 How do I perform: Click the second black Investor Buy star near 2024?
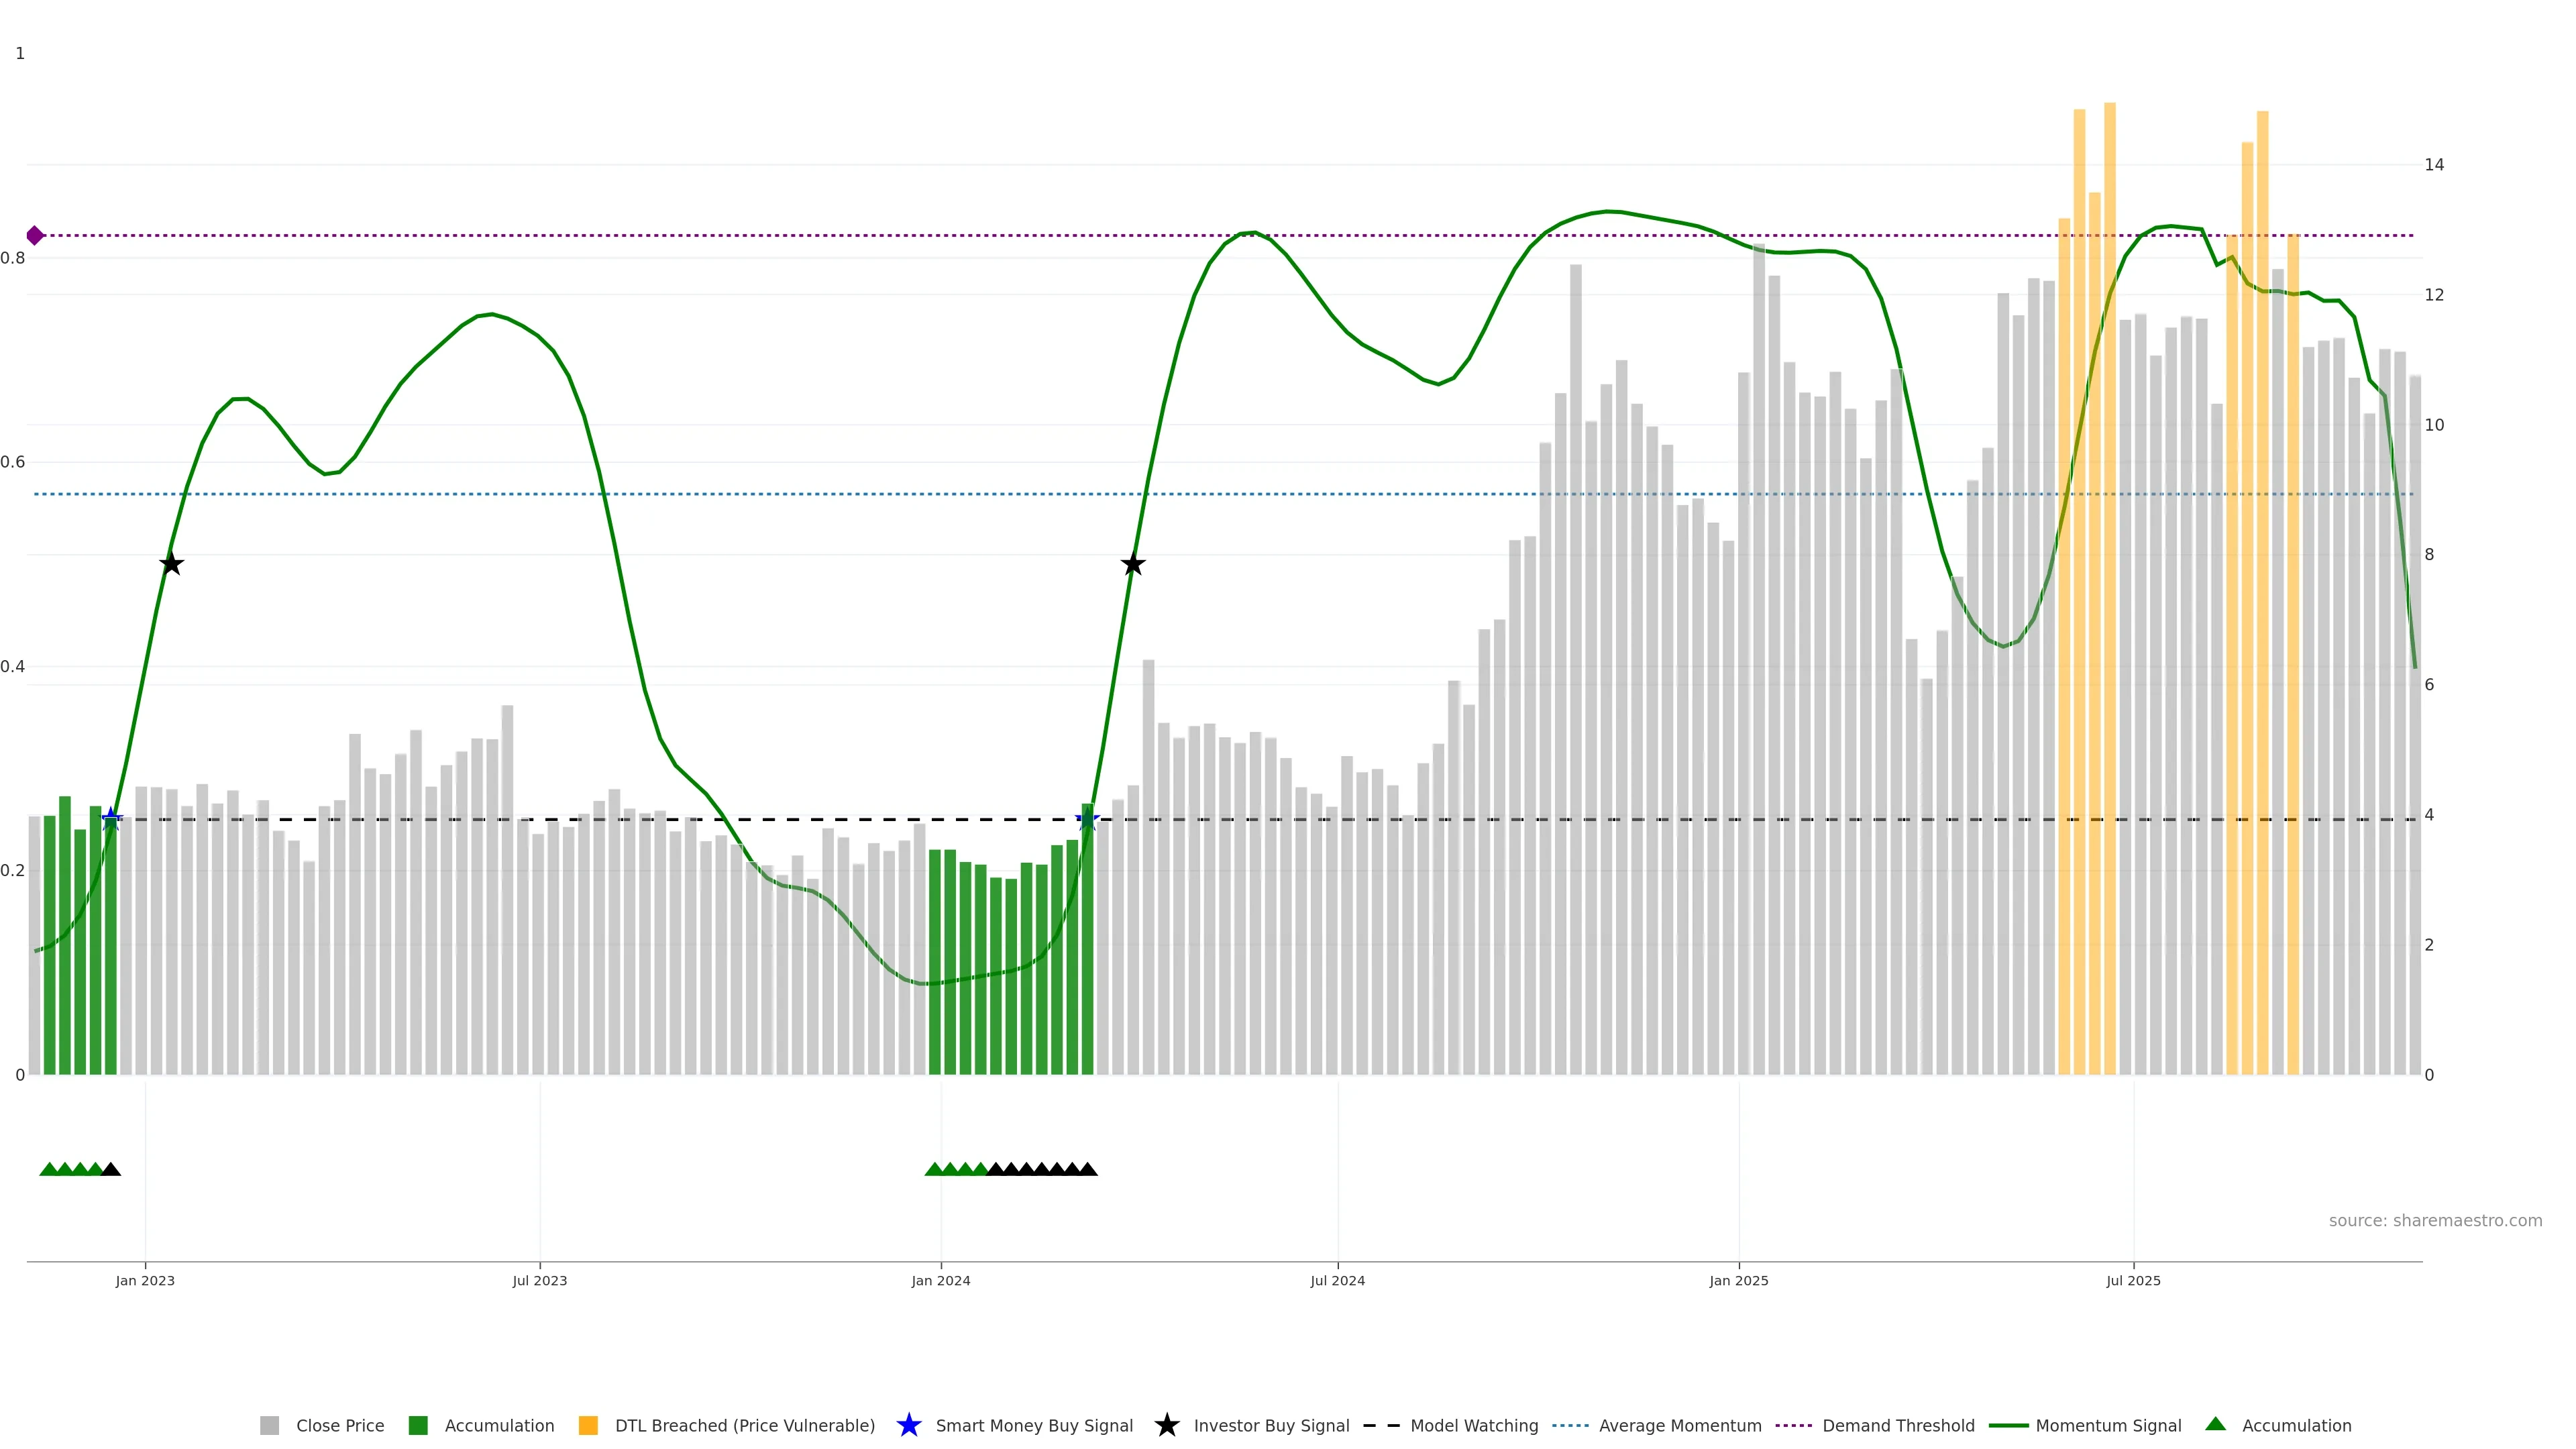point(1132,565)
